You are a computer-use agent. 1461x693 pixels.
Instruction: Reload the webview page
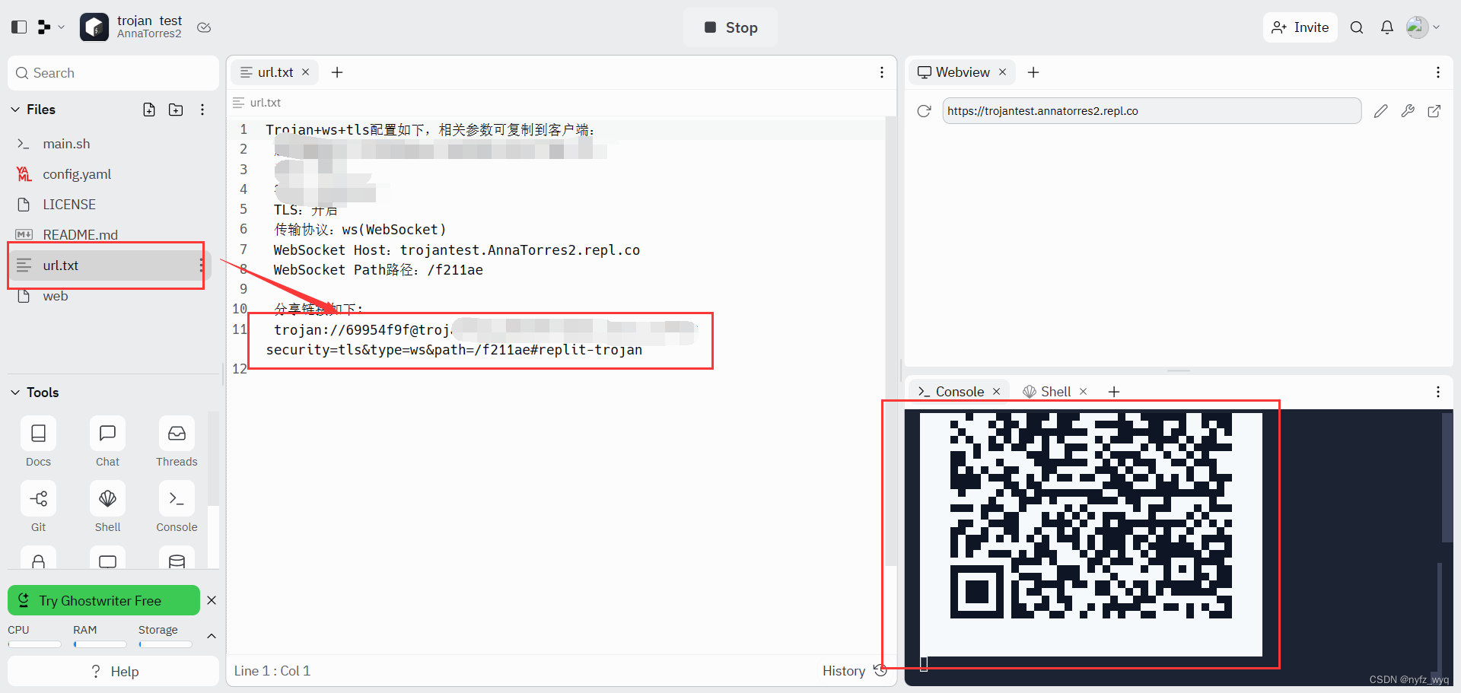tap(924, 111)
